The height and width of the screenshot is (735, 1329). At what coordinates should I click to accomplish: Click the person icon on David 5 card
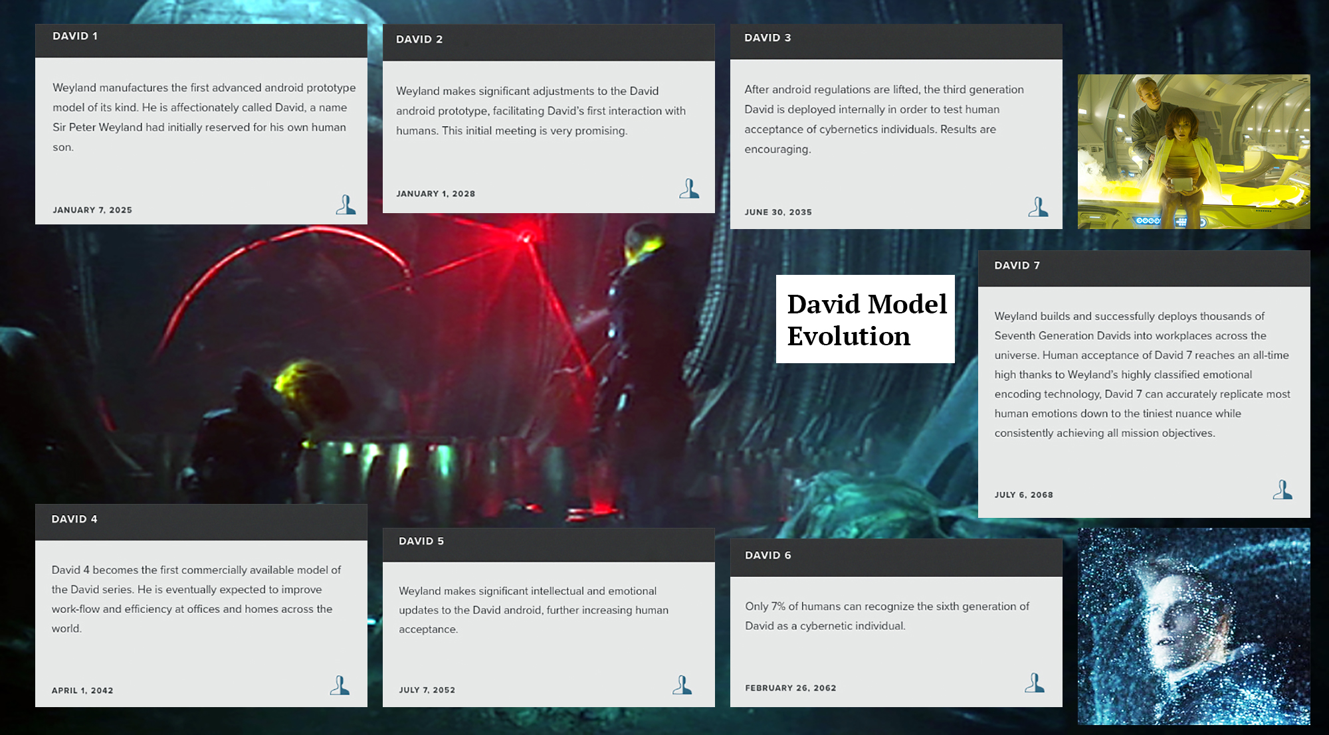(x=682, y=685)
